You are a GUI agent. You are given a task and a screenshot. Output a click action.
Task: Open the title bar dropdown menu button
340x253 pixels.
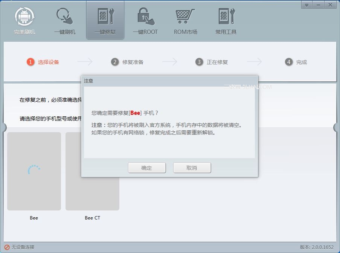(x=306, y=5)
